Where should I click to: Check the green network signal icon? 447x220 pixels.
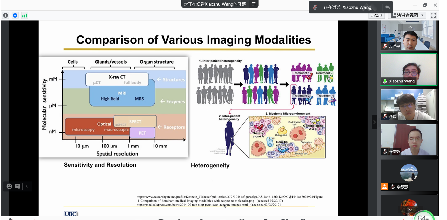coord(24,15)
